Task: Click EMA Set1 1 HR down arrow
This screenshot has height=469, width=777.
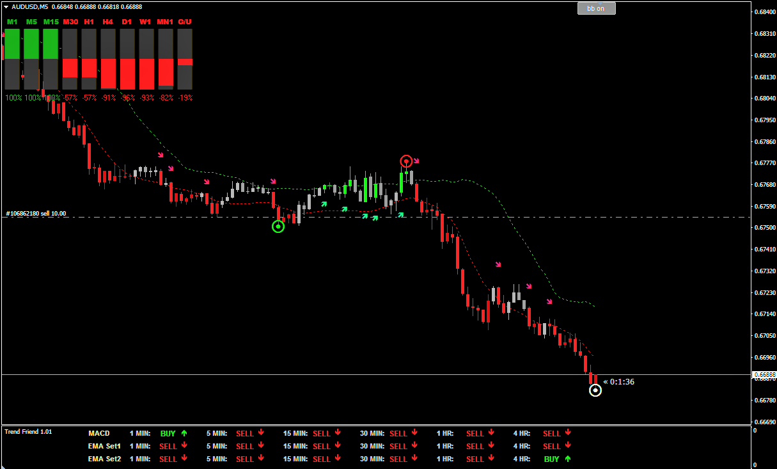Action: pos(491,446)
